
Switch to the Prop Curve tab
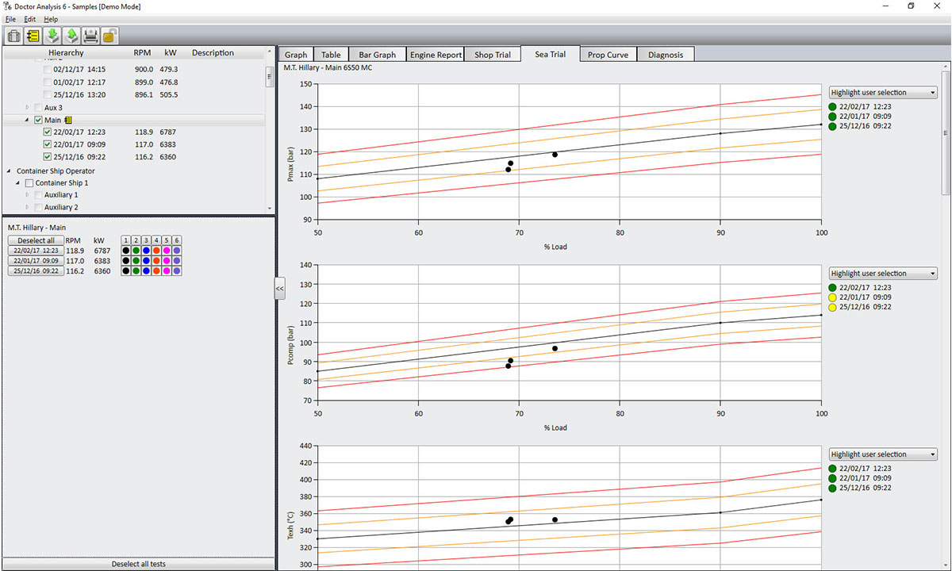[x=608, y=55]
